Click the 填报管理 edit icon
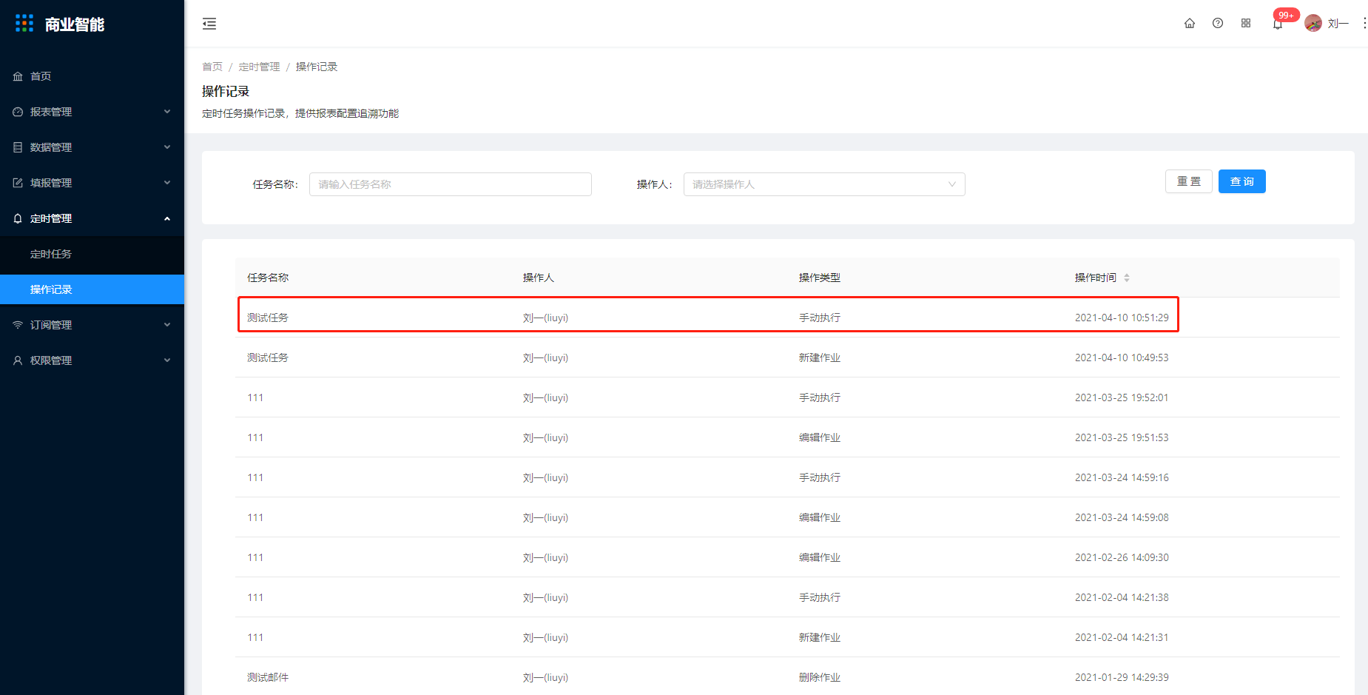The width and height of the screenshot is (1368, 695). (x=18, y=183)
